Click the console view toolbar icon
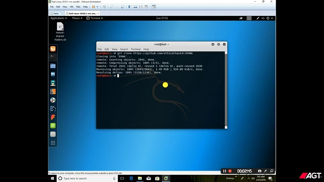This screenshot has height=182, width=324. 154,7
